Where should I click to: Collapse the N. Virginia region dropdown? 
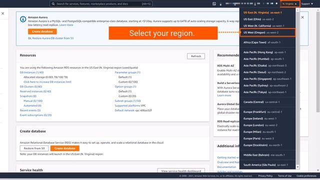(290, 4)
